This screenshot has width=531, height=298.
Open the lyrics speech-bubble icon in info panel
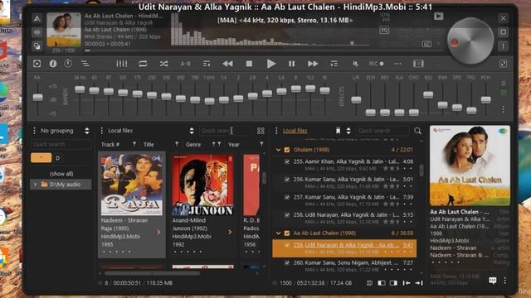[493, 281]
